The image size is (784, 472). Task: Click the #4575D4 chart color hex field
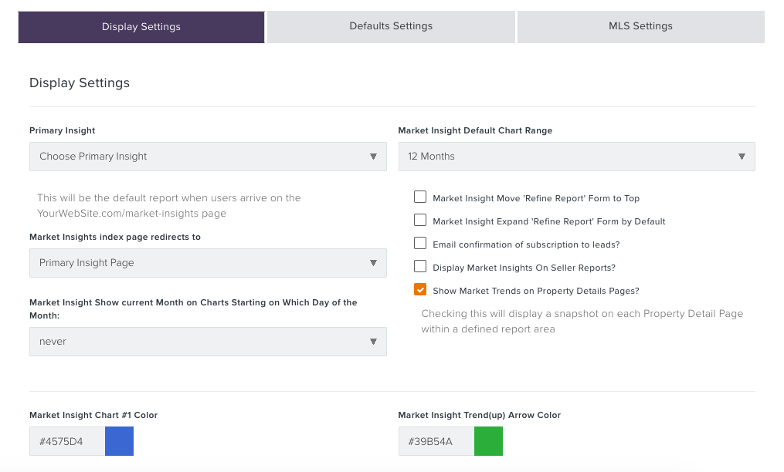[67, 441]
